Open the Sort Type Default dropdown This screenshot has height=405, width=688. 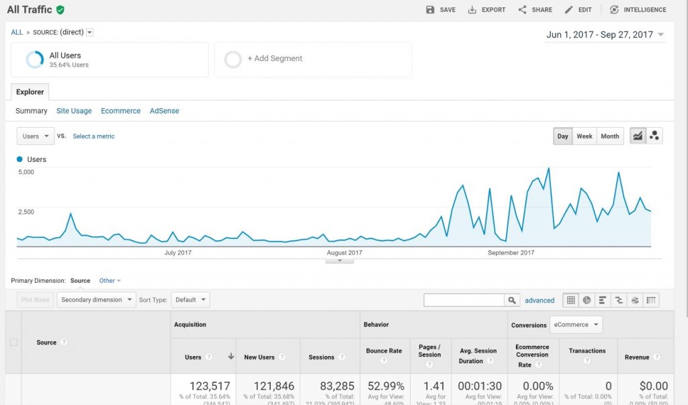coord(190,300)
